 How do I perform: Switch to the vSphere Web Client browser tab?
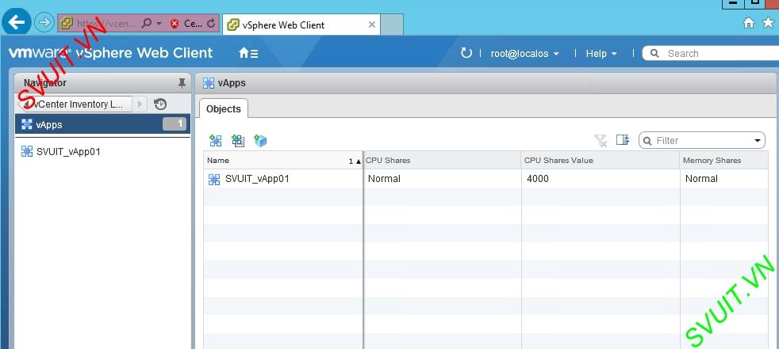301,25
